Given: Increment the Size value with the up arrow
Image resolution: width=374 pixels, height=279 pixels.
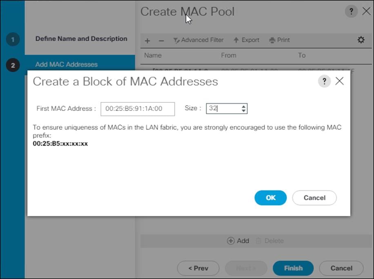Looking at the screenshot, I should pyautogui.click(x=243, y=106).
